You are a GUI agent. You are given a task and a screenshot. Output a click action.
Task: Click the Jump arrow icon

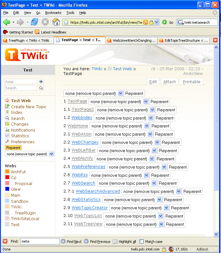(x=41, y=82)
